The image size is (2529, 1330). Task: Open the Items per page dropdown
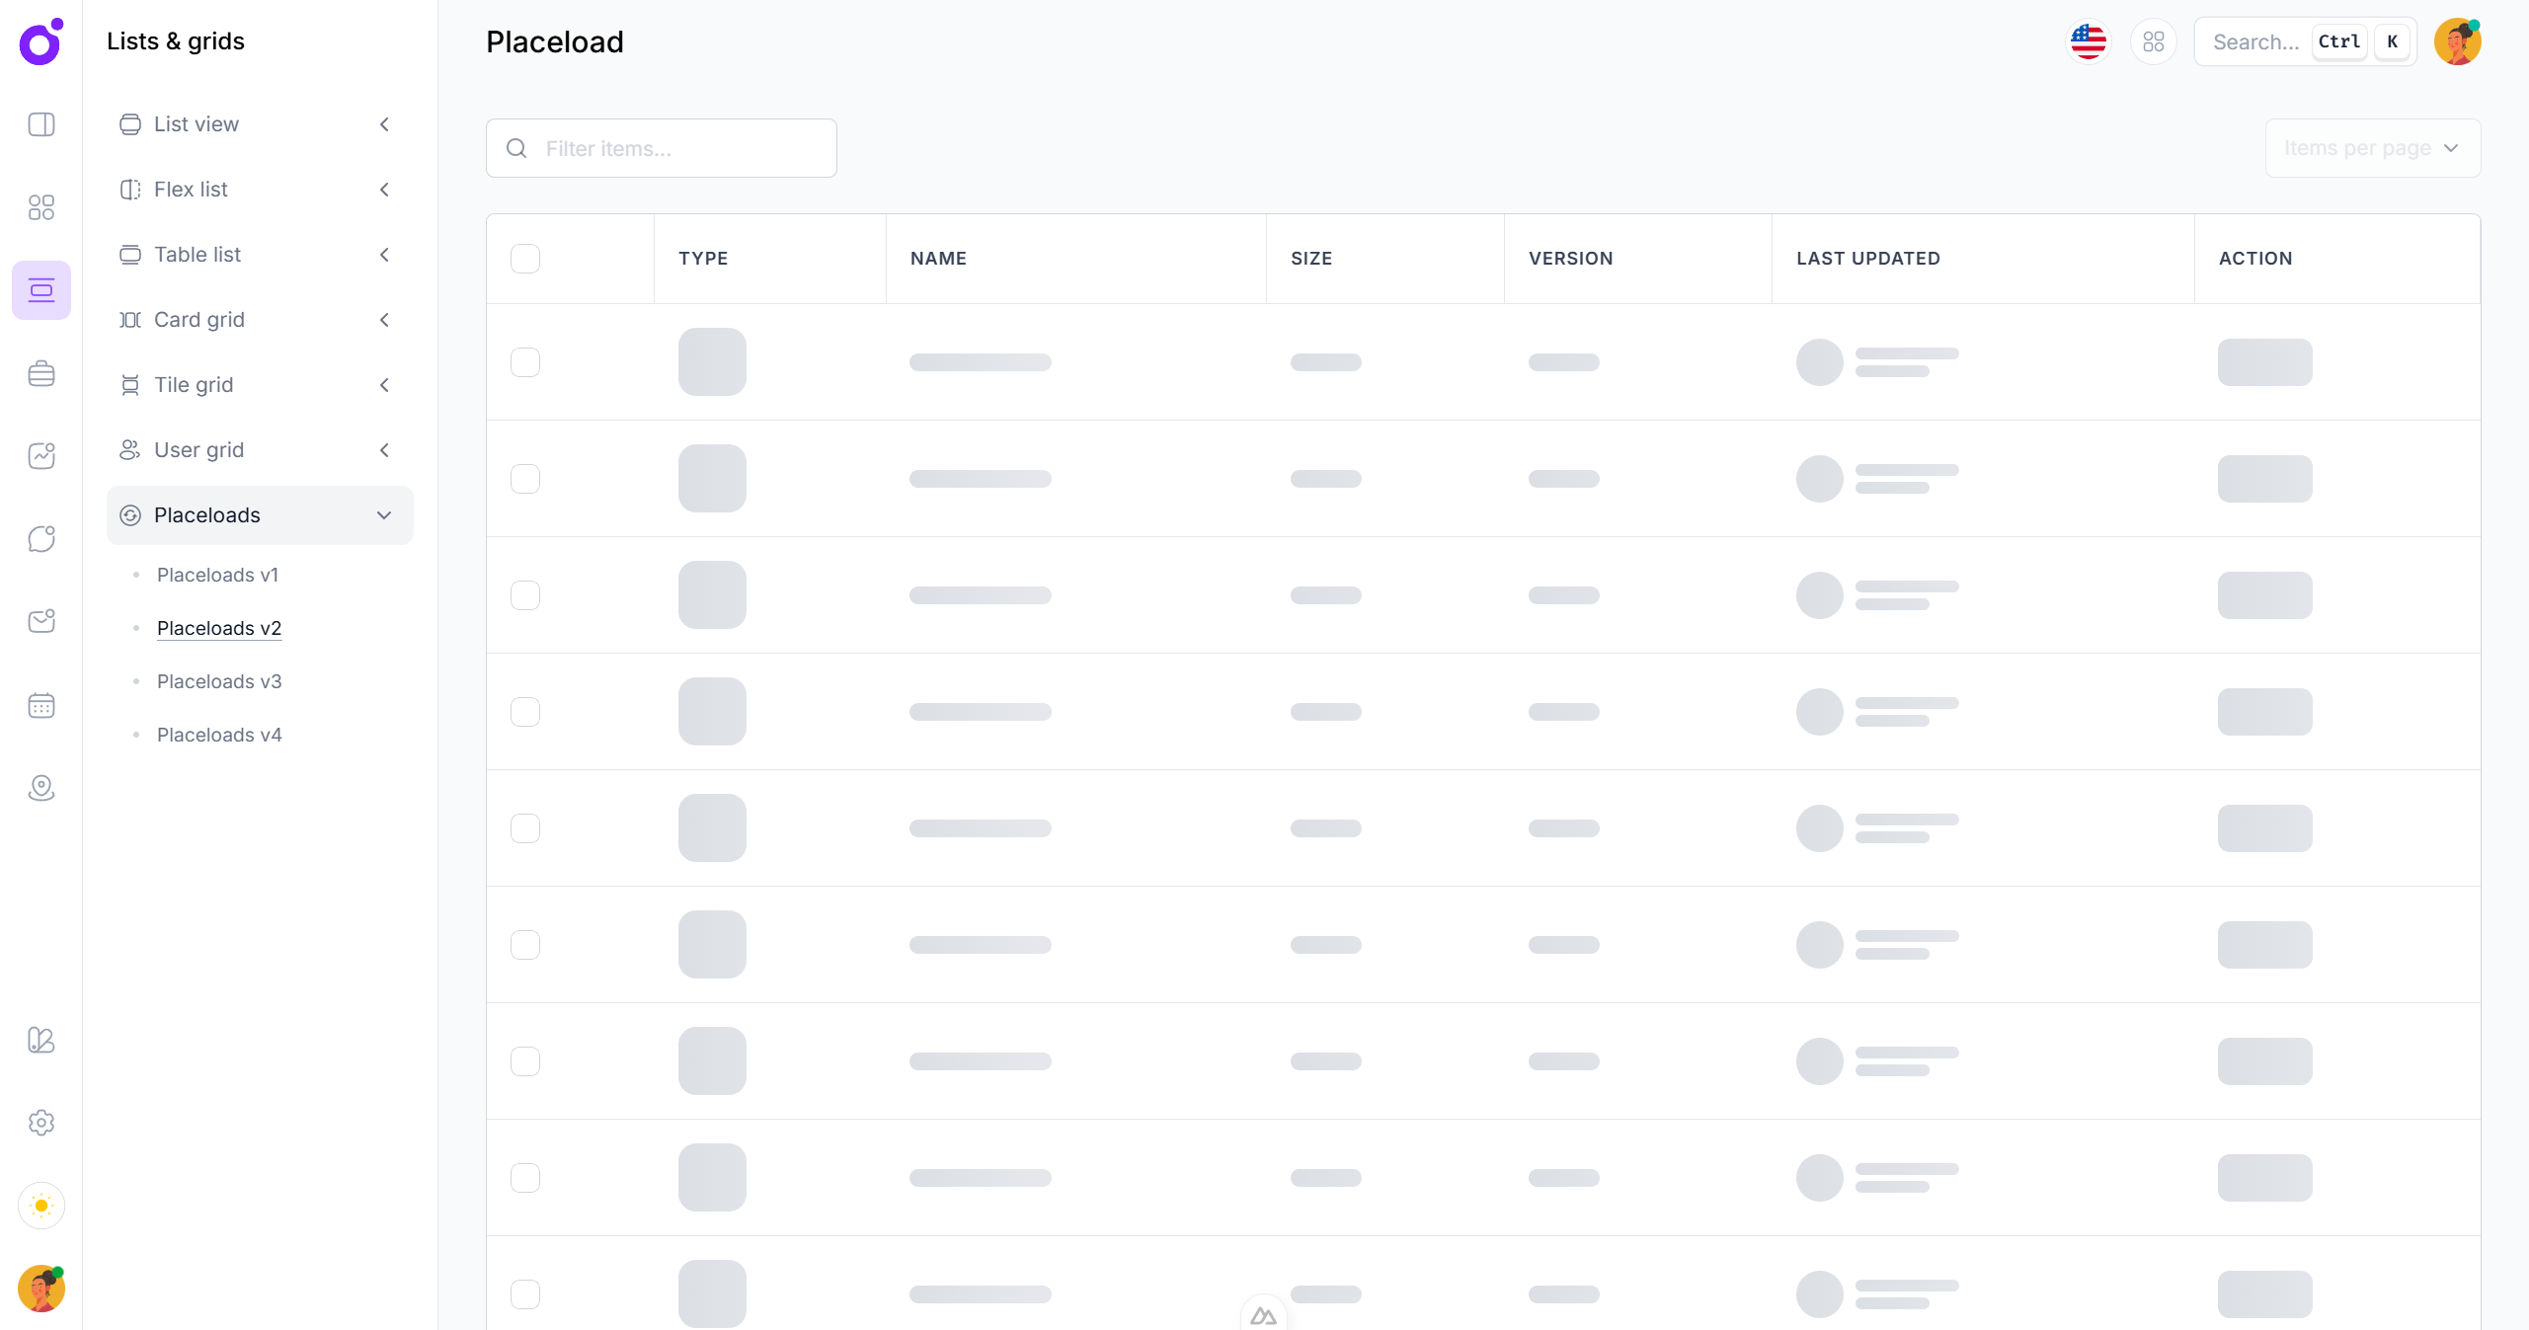point(2372,148)
